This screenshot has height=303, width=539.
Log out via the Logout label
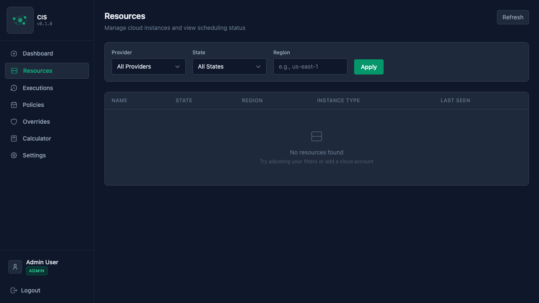click(x=31, y=290)
